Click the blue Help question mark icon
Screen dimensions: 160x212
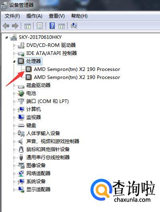[x=52, y=26]
